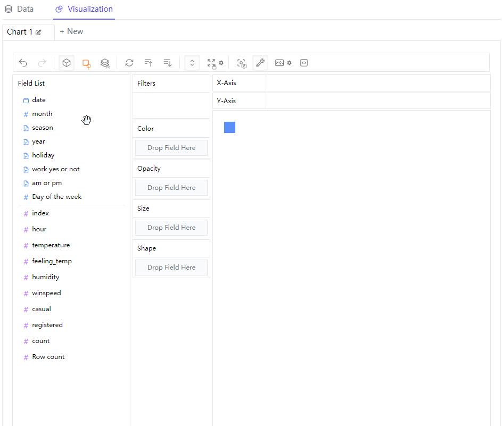Click the Y-Axis drop shelf
The width and height of the screenshot is (502, 426).
pyautogui.click(x=378, y=101)
